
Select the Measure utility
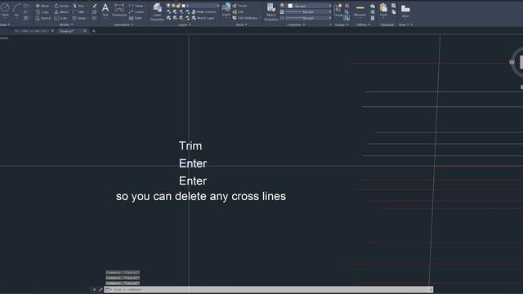360,10
